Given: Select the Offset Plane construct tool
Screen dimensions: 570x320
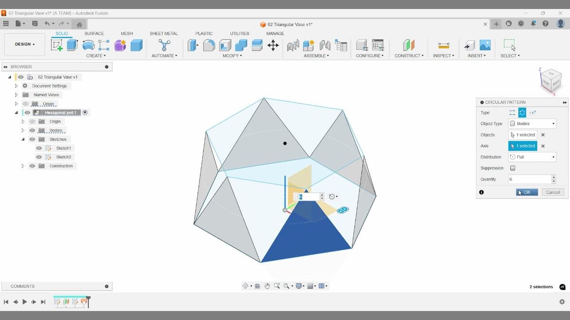Looking at the screenshot, I should coord(409,45).
